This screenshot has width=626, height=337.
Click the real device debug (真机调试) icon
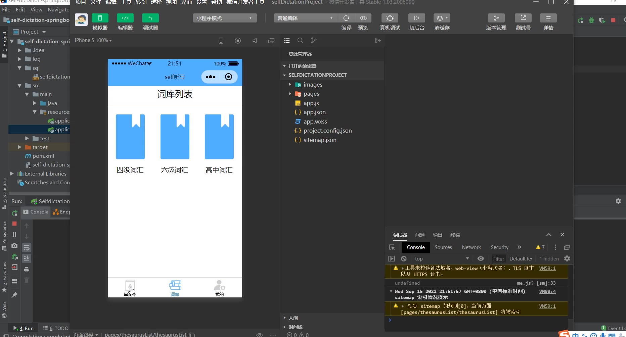click(390, 18)
